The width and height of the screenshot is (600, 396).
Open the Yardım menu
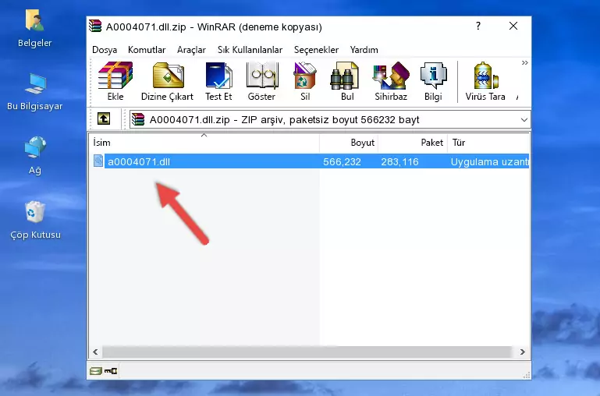click(x=364, y=50)
